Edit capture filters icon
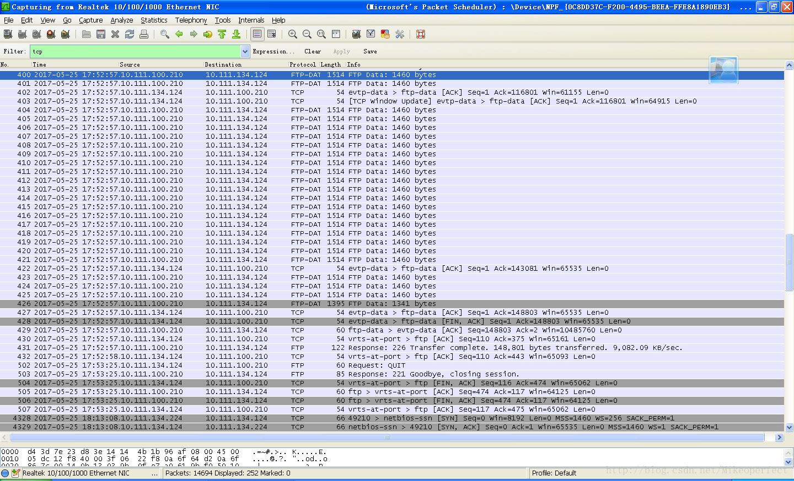794x481 pixels. [x=357, y=34]
